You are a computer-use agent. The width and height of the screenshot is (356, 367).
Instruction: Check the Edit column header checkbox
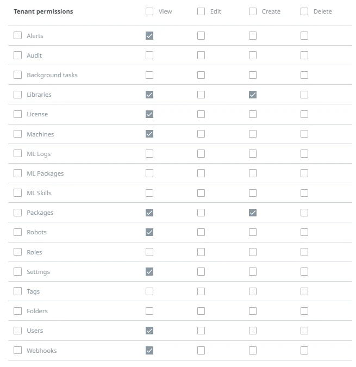click(201, 11)
